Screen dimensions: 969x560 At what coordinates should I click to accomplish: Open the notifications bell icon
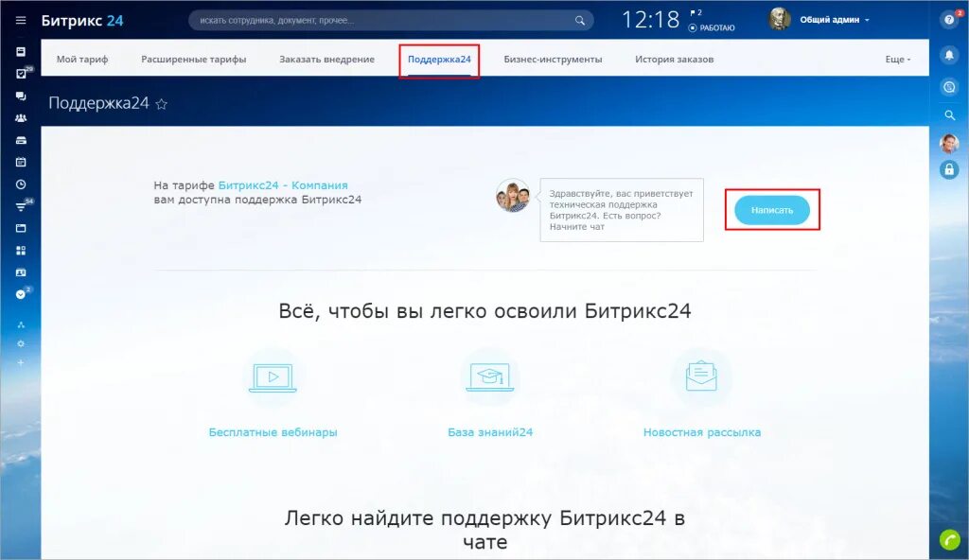tap(949, 55)
